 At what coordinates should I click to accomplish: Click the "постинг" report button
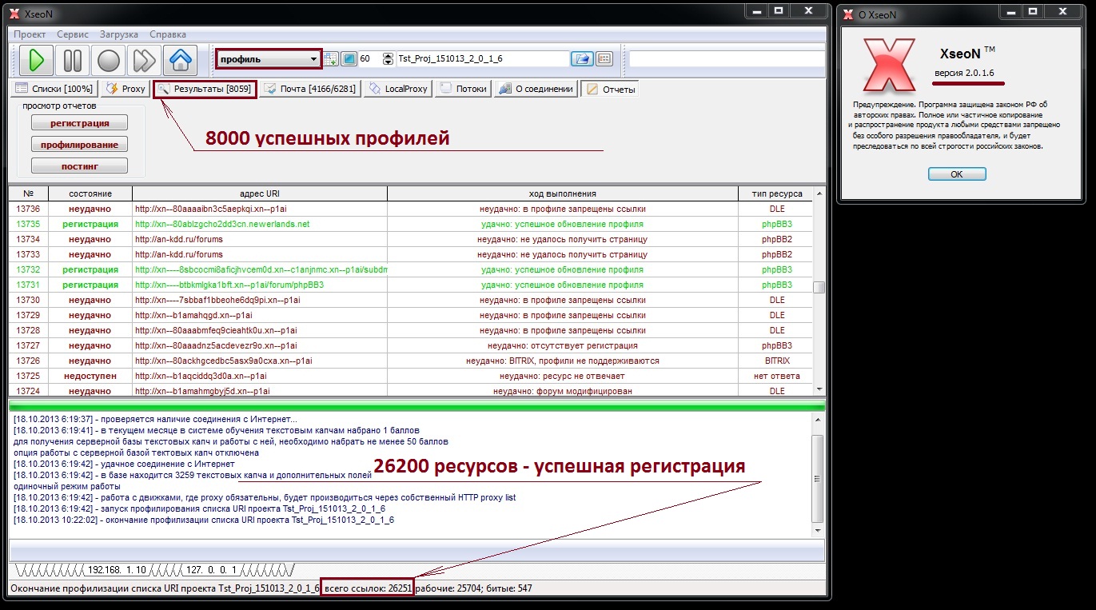(x=79, y=165)
